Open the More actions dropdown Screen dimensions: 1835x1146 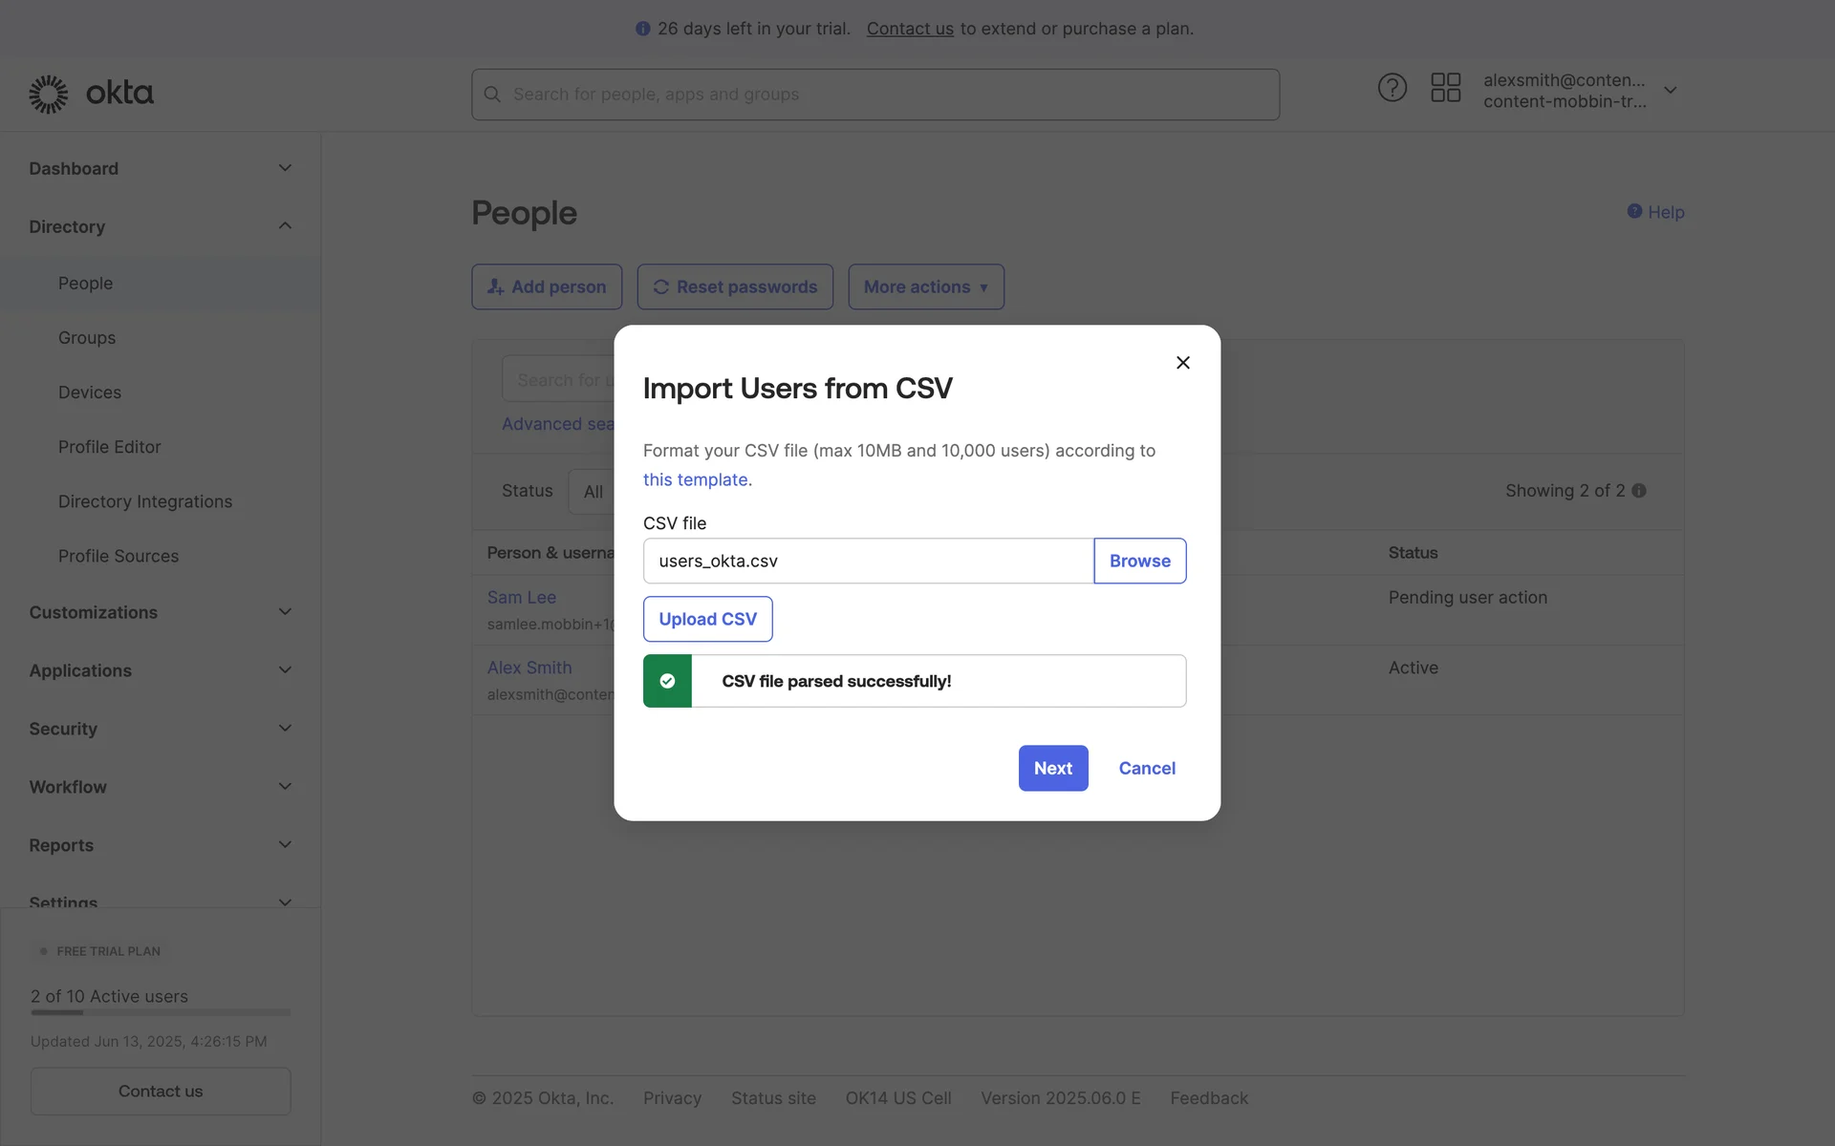coord(925,286)
